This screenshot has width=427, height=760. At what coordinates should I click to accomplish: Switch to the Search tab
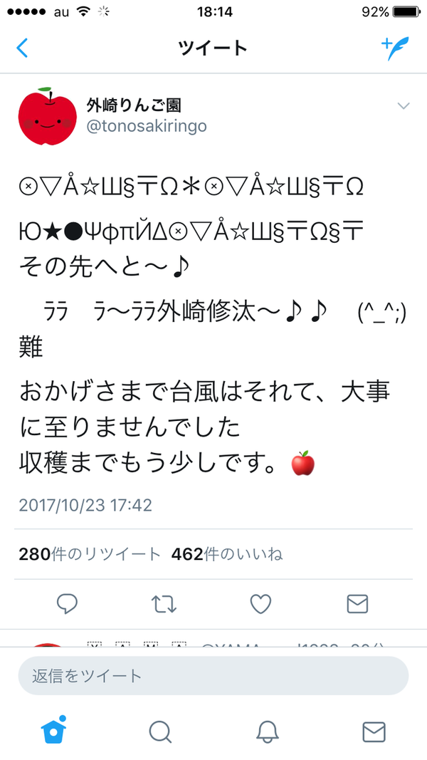point(160,732)
